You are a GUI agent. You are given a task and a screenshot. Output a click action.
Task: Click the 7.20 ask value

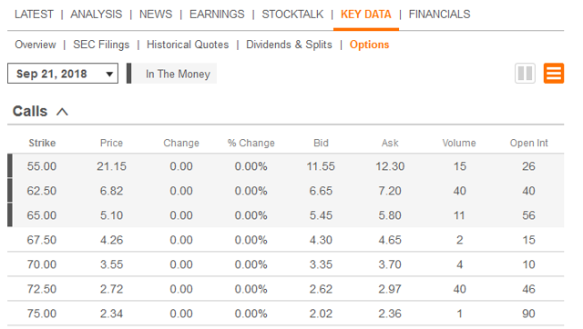point(390,191)
